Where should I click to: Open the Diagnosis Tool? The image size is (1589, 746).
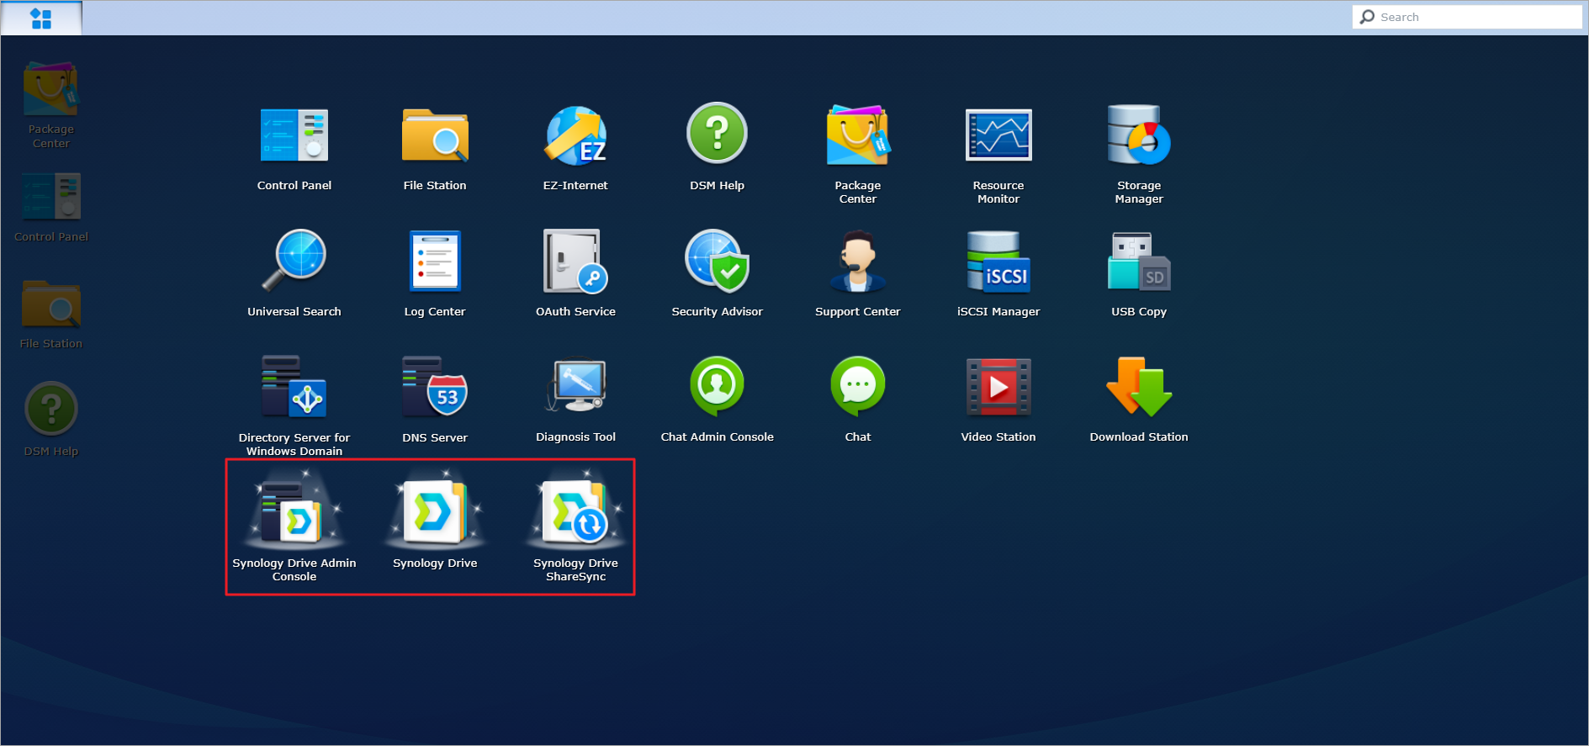tap(575, 389)
